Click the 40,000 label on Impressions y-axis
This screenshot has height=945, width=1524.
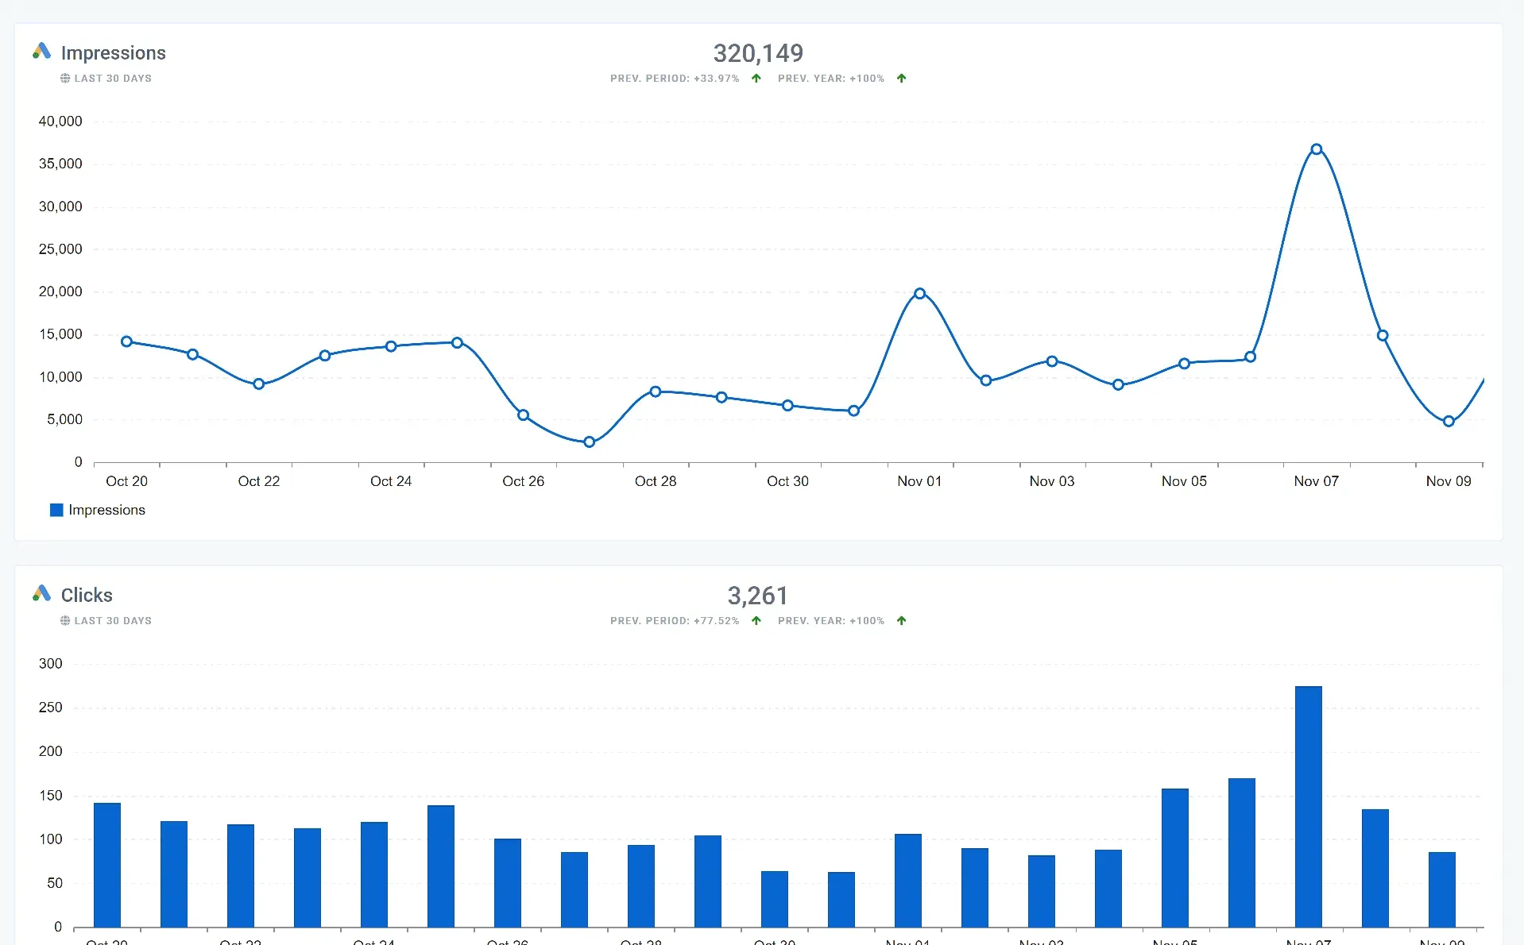point(60,121)
